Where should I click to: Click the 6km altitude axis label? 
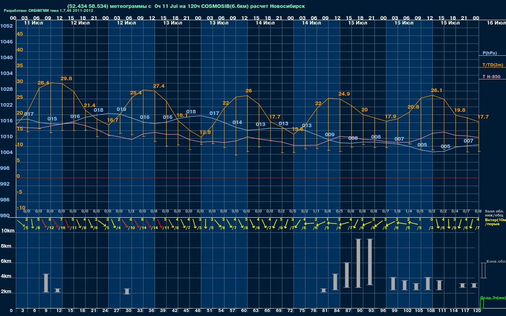(x=6, y=261)
